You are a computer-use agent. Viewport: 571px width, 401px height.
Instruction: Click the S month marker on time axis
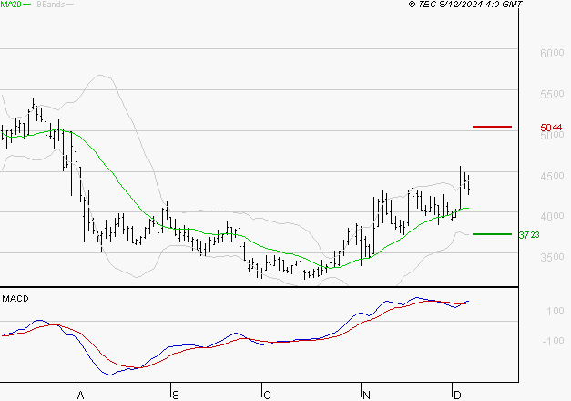pos(176,396)
